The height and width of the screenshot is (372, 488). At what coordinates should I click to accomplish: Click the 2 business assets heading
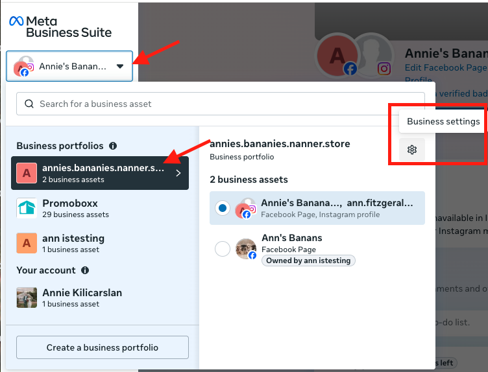249,180
